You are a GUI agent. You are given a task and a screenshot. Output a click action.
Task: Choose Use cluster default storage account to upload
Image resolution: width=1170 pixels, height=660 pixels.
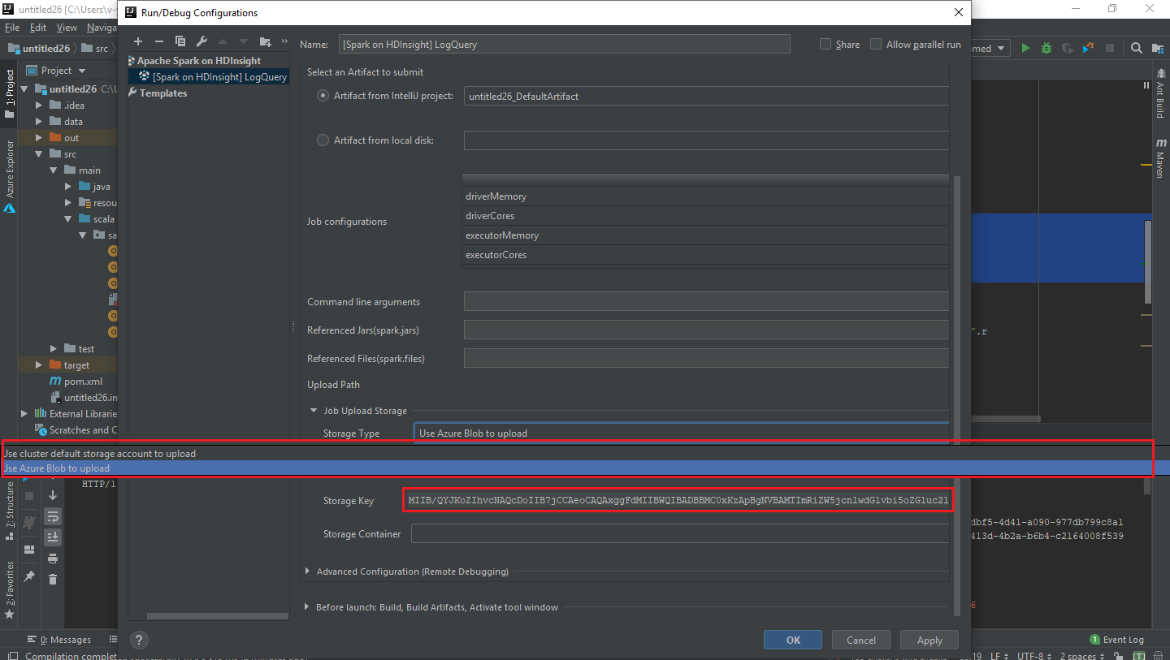(x=99, y=453)
